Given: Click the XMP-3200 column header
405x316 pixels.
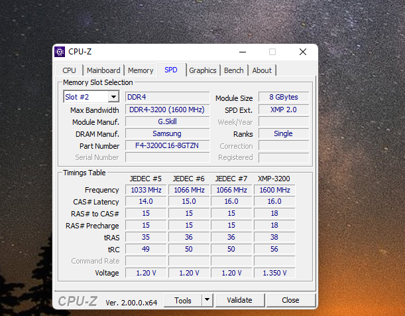Looking at the screenshot, I should point(274,179).
